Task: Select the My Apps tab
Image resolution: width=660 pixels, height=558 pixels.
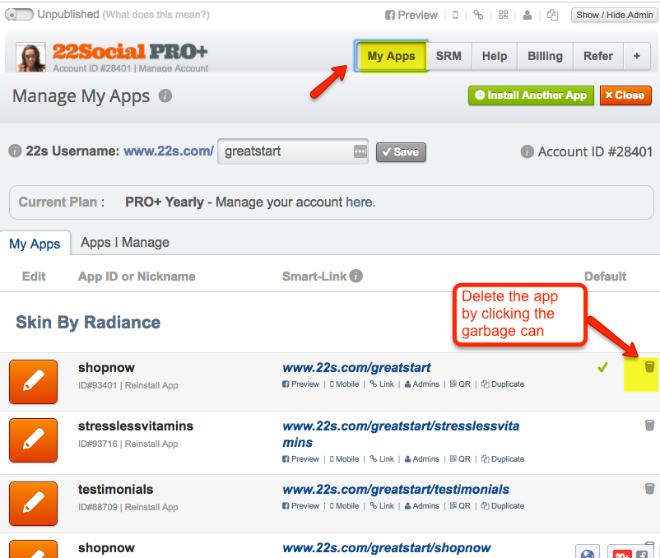Action: coord(35,244)
